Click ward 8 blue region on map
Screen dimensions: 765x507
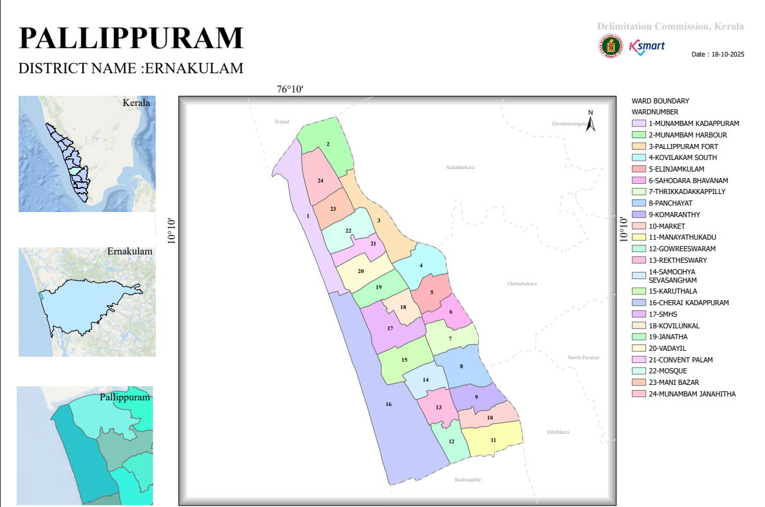tap(461, 367)
